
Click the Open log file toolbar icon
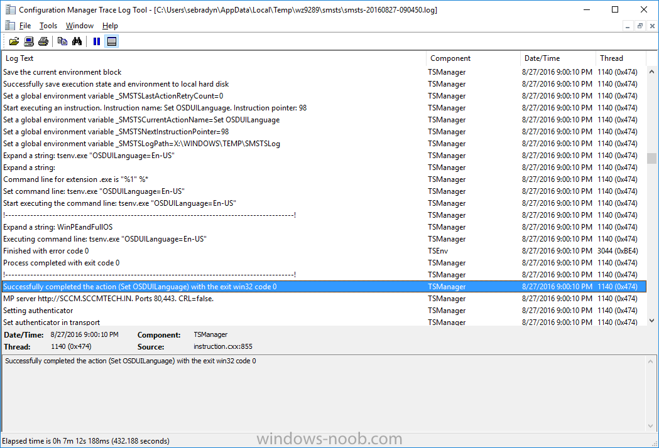pos(14,41)
